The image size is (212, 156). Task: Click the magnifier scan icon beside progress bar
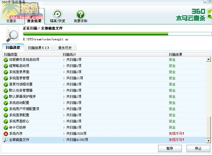(x=13, y=34)
